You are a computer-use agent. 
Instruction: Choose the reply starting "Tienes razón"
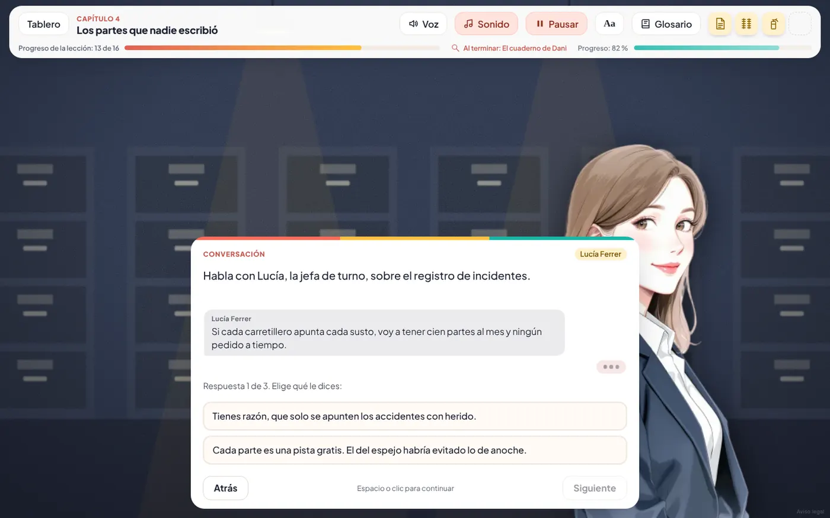coord(415,416)
